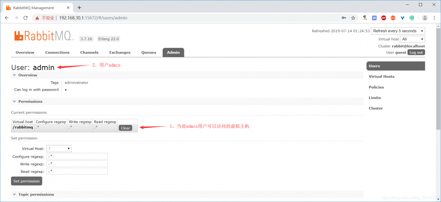Click the red infinity extension icon
Screen dimensions: 441x202
(x=393, y=18)
